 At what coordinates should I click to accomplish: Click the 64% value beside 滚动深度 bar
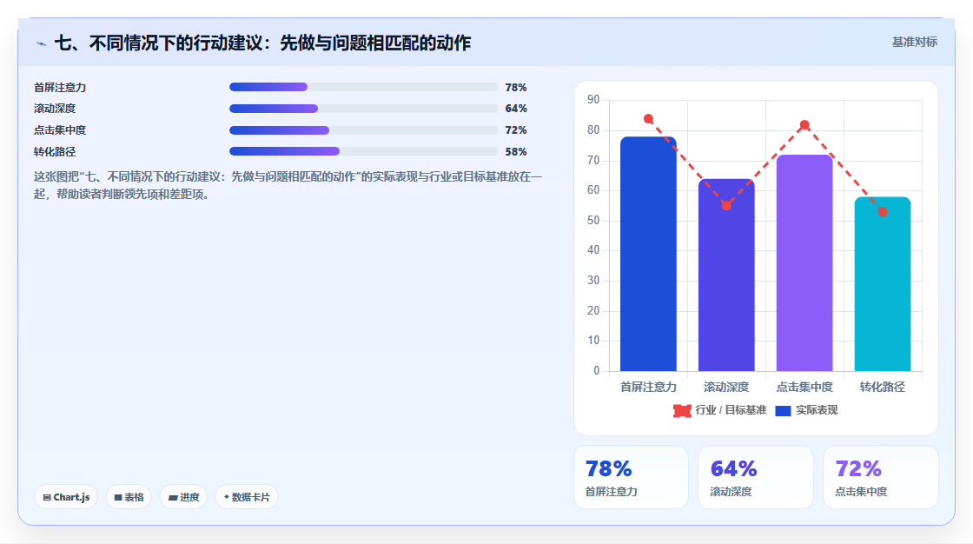pos(516,109)
